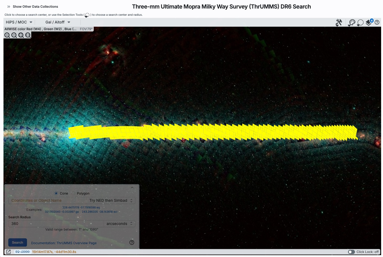Select the Cone search type
The image size is (383, 257).
(56, 193)
